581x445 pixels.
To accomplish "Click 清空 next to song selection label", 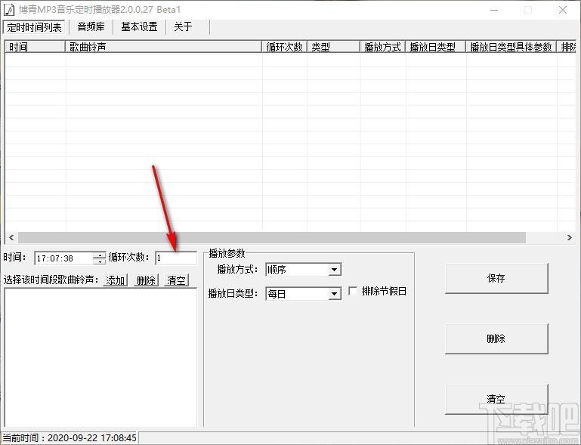I will coord(176,280).
